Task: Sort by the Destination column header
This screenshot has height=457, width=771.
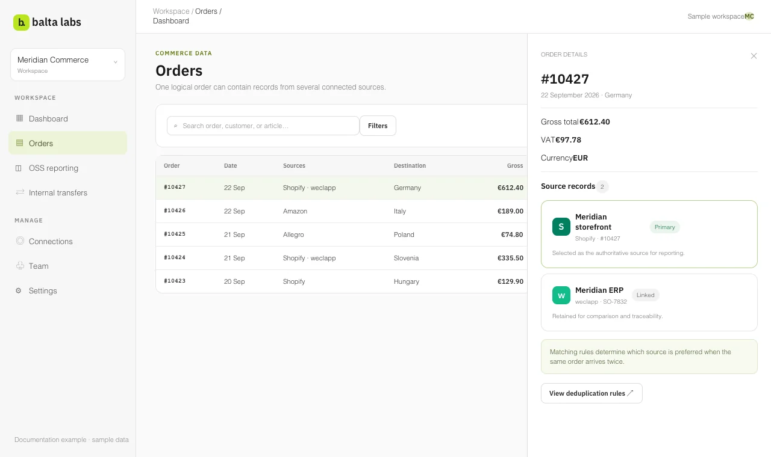Action: tap(410, 165)
